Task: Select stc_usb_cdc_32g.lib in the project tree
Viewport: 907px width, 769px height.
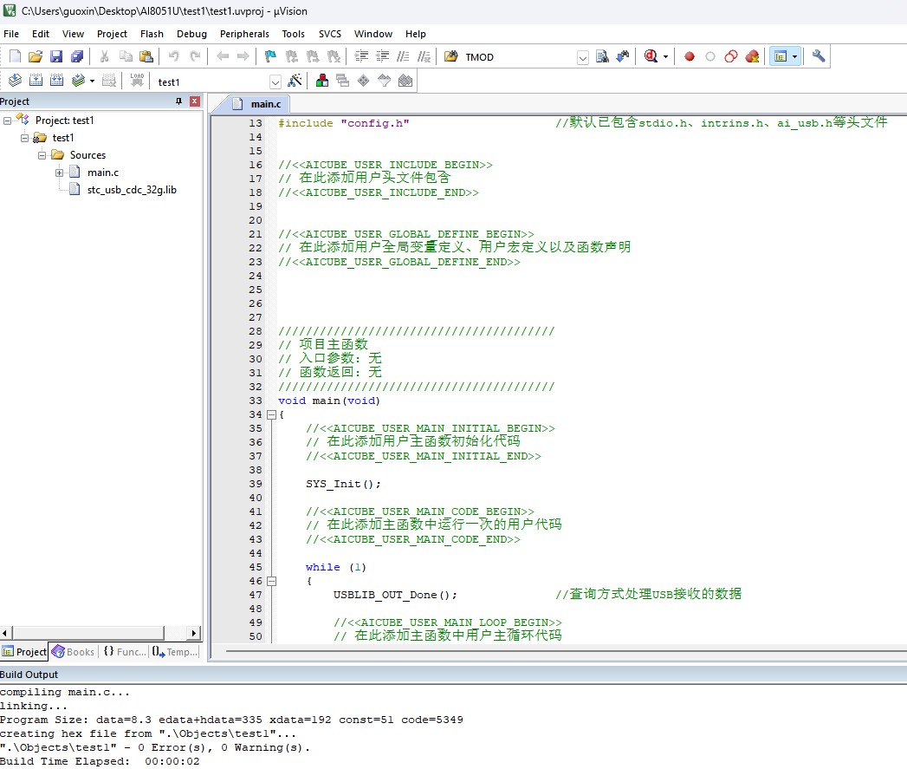Action: (132, 190)
